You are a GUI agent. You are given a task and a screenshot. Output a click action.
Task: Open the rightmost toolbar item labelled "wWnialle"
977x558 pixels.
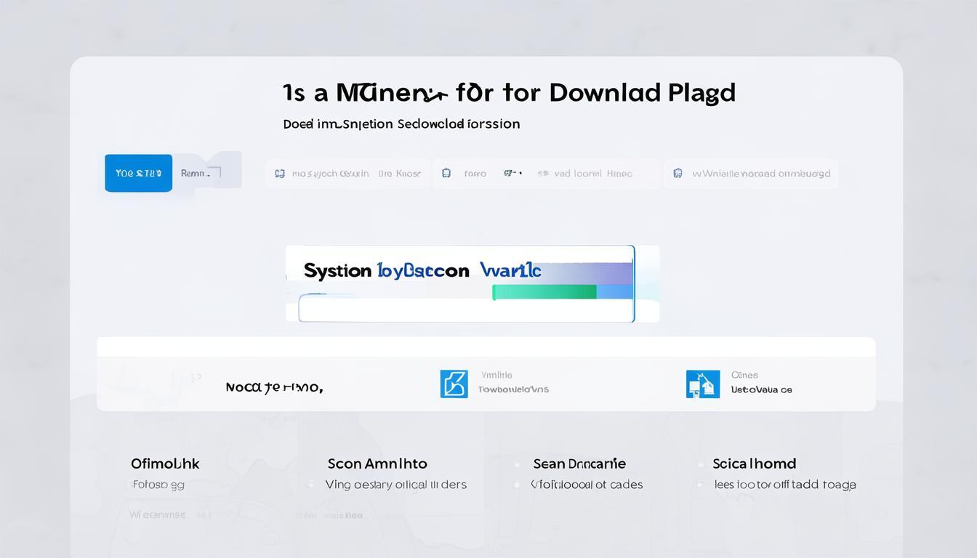tap(760, 174)
